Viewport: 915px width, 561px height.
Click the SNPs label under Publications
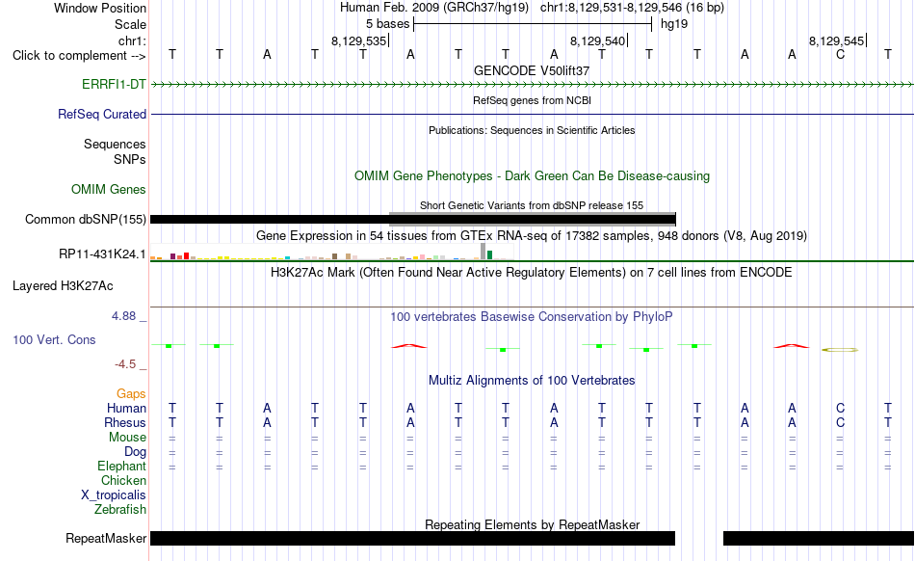coord(130,159)
